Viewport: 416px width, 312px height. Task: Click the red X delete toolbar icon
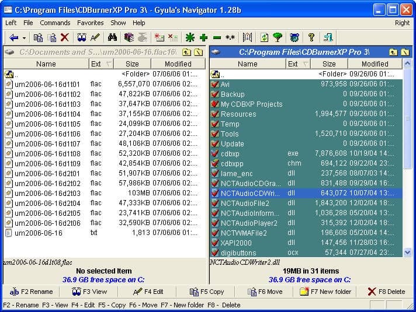65,37
